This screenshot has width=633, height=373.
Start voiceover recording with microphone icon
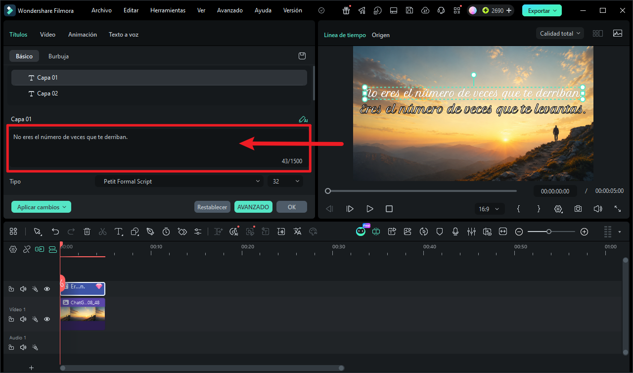point(455,232)
